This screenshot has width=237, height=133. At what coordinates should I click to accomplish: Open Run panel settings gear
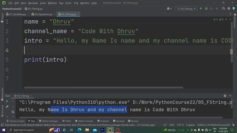click(x=225, y=96)
